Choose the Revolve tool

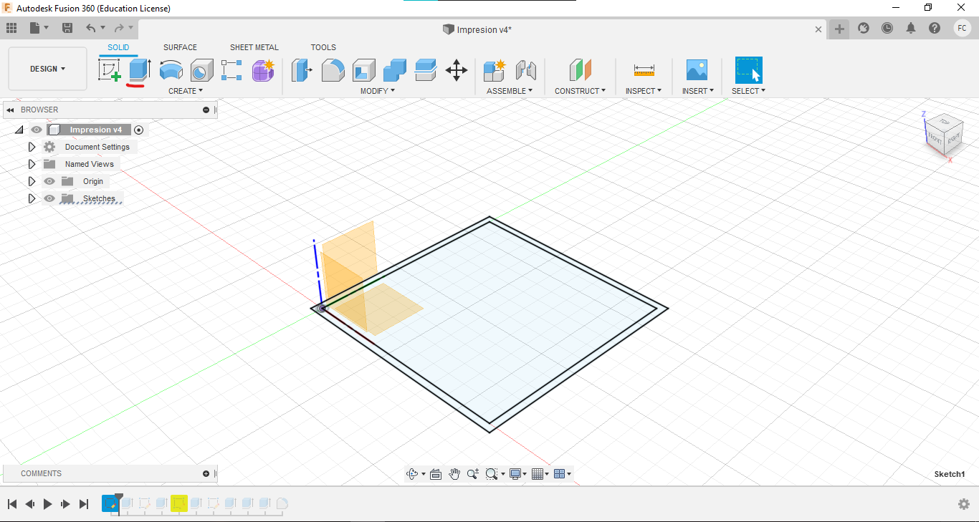[171, 70]
